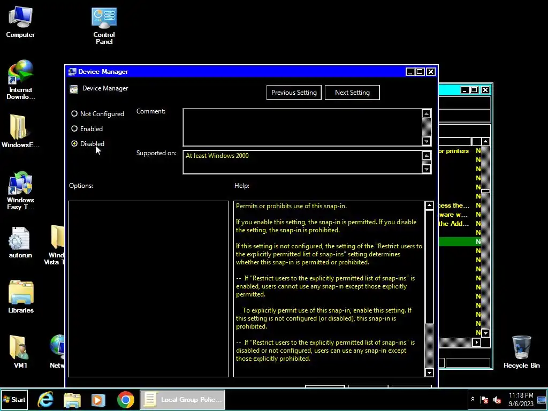Click Supported on box up arrow
This screenshot has height=411, width=548.
coord(426,156)
